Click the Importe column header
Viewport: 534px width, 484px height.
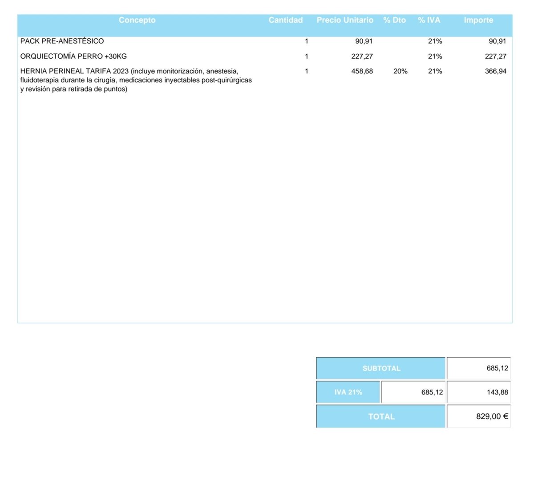click(x=478, y=20)
